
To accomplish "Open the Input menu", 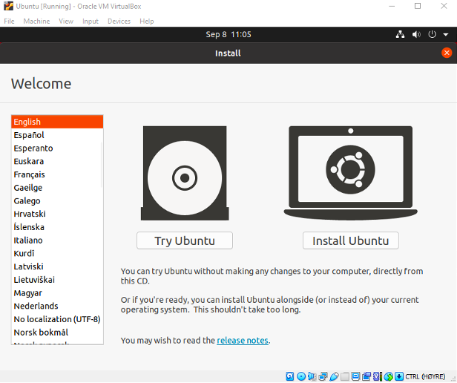I will 91,22.
